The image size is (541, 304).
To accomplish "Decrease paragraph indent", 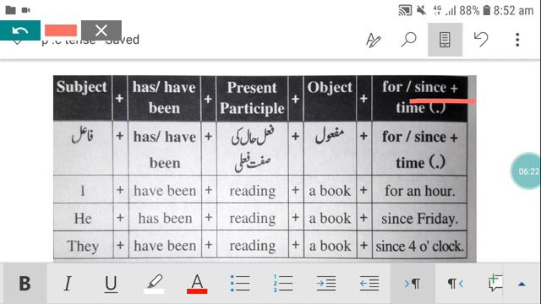I will coord(369,284).
